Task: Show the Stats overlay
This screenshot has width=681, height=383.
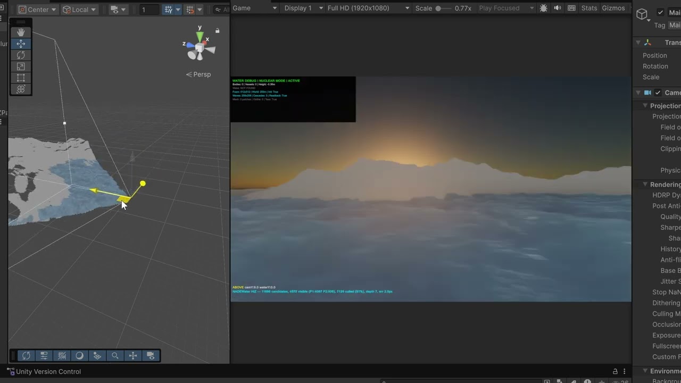Action: tap(589, 8)
